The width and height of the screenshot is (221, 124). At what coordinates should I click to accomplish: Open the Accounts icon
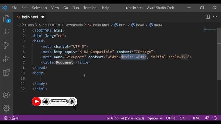[x=6, y=95]
